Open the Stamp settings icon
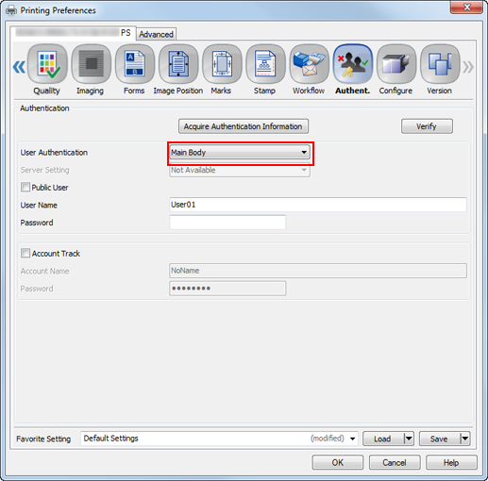This screenshot has height=481, width=488. point(265,64)
